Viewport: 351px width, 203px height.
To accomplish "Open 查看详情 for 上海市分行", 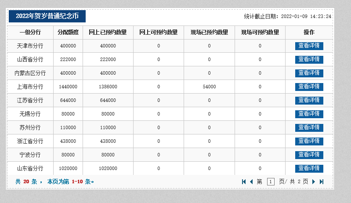I will click(309, 87).
